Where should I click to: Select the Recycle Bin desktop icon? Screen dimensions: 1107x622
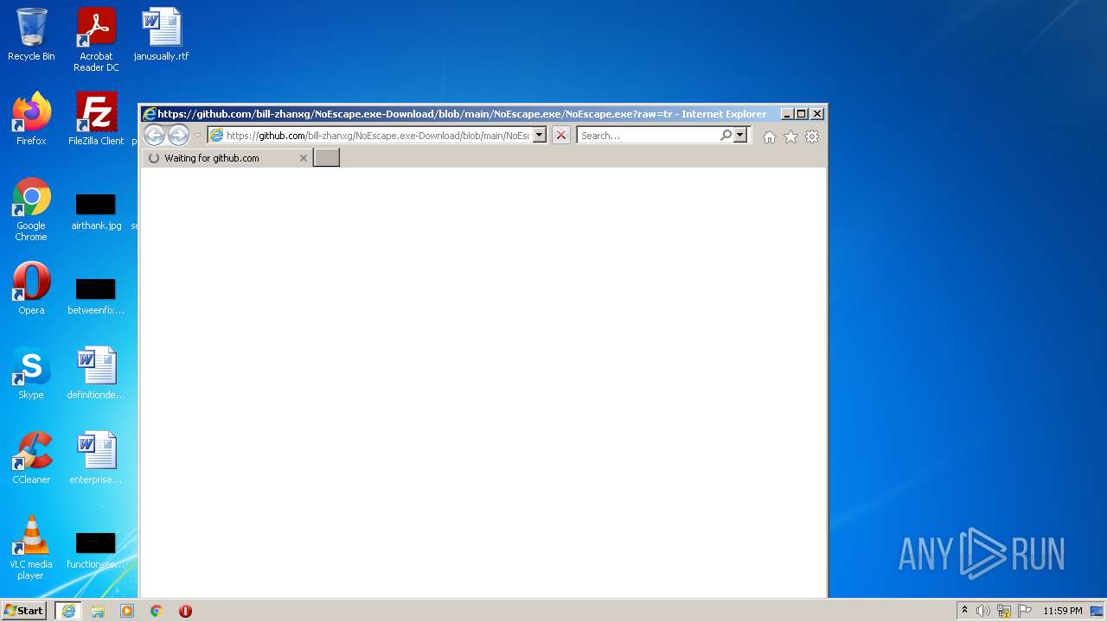[31, 35]
